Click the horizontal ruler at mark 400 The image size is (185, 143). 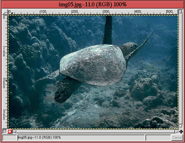pos(138,12)
